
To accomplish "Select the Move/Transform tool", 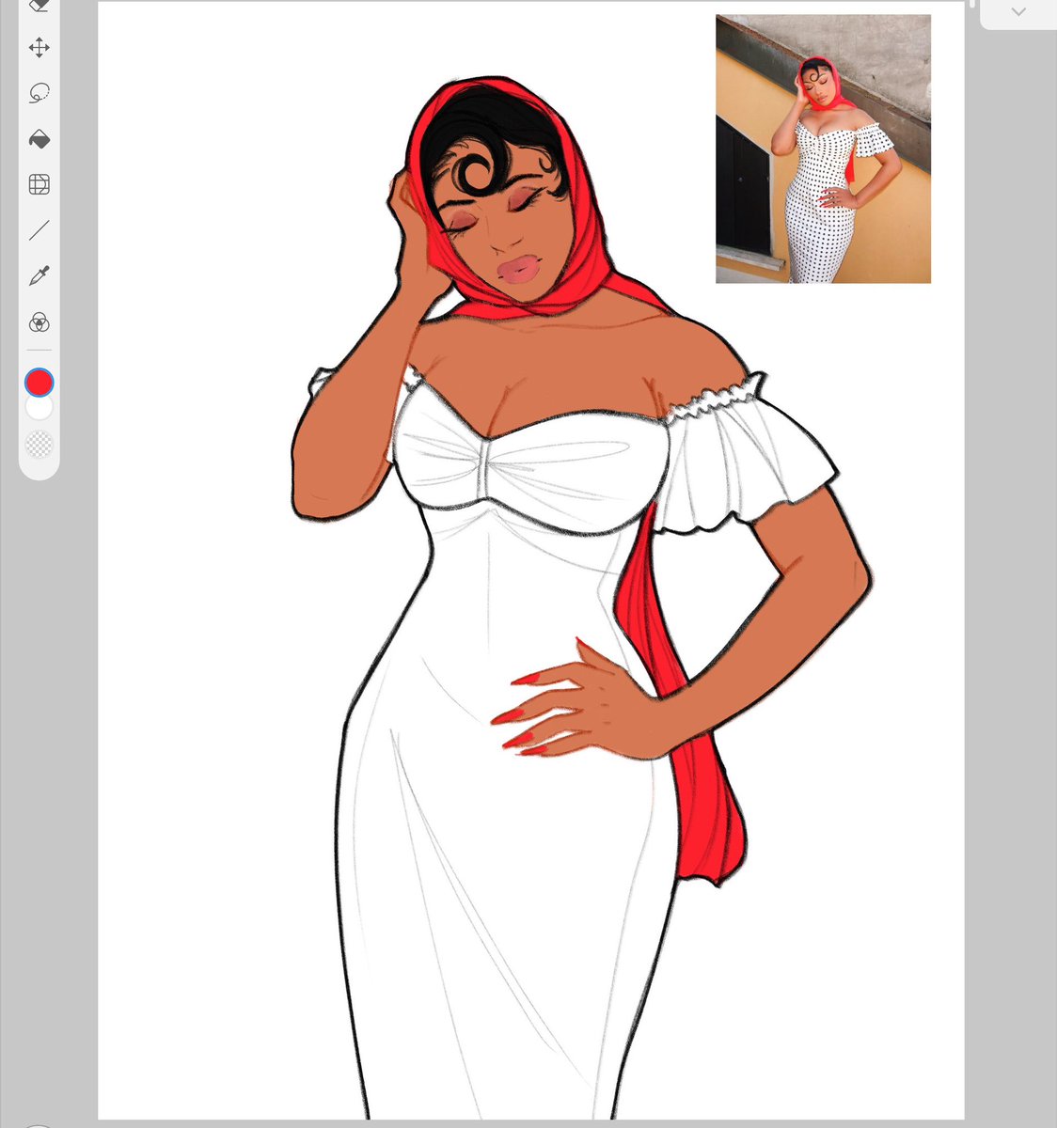I will pyautogui.click(x=39, y=47).
